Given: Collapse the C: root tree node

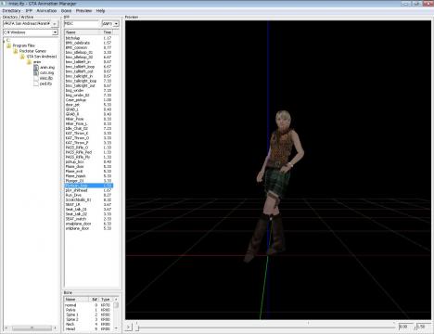Looking at the screenshot, I should click(x=5, y=41).
